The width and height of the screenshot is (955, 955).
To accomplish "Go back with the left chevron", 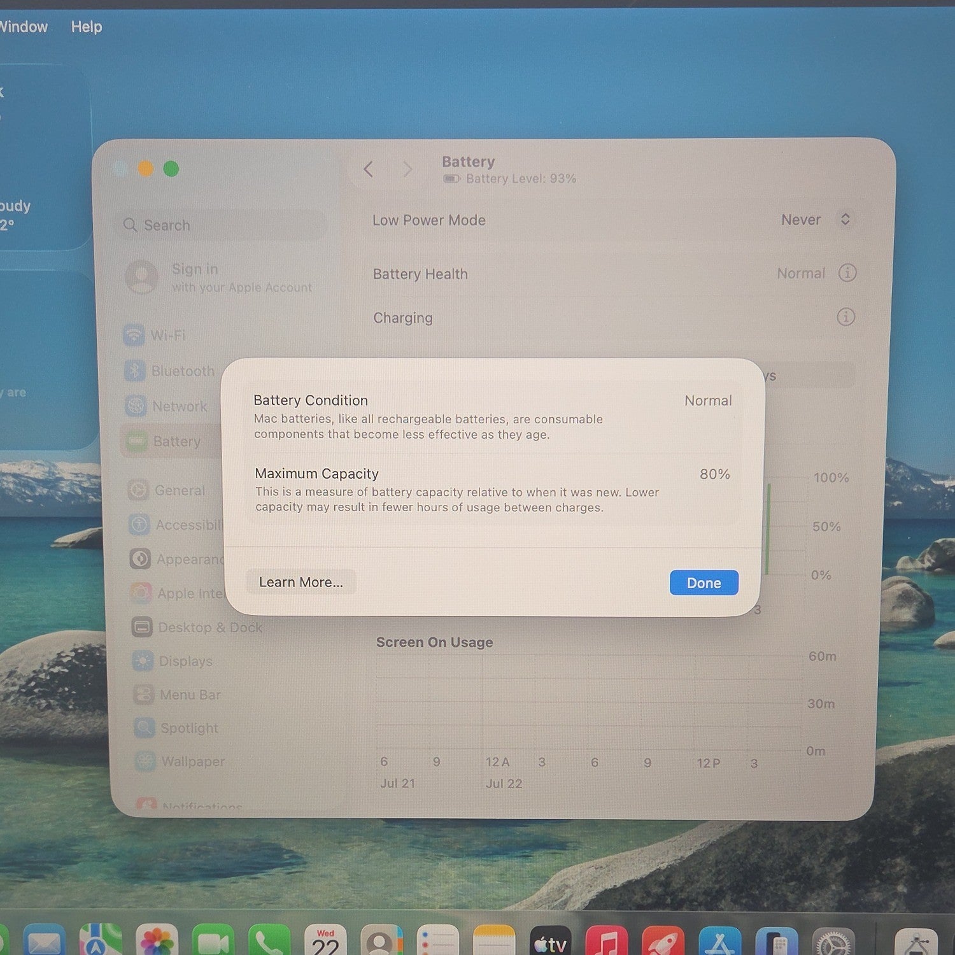I will (x=368, y=169).
